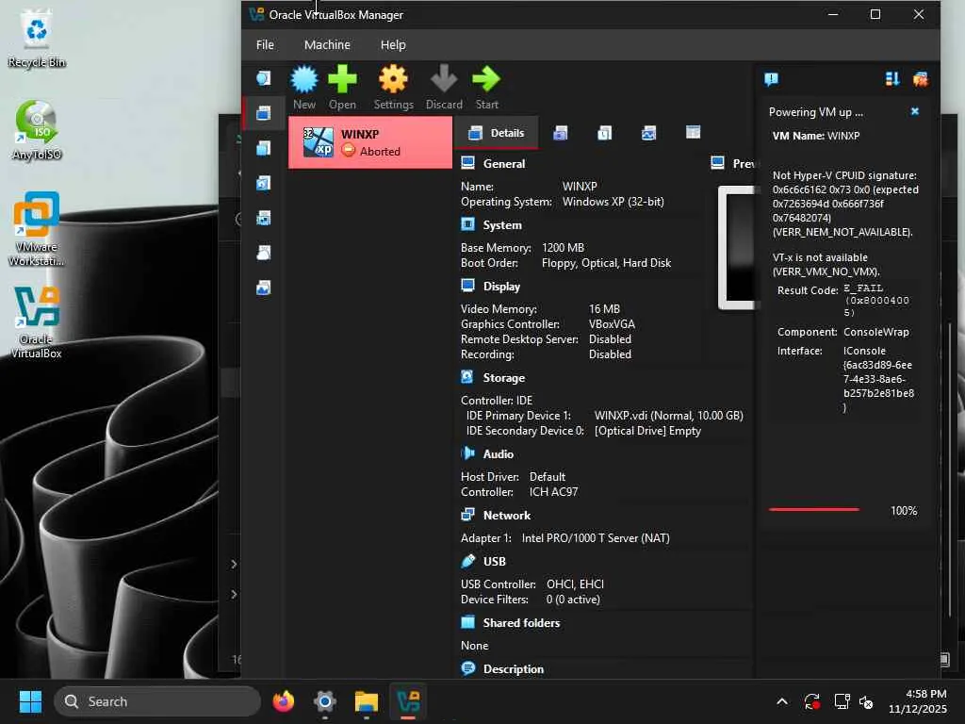The width and height of the screenshot is (965, 724).
Task: Click USB Controller value OHCI, EHCI
Action: point(575,584)
